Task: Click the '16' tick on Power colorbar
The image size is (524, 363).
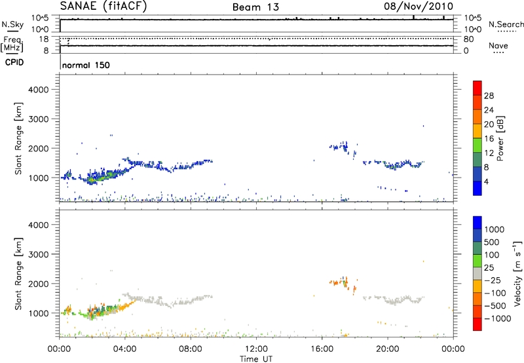Action: [489, 139]
